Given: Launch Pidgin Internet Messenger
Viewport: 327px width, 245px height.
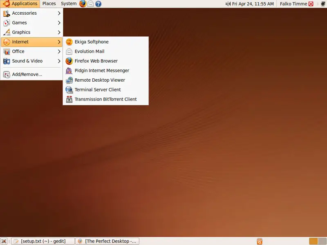Looking at the screenshot, I should click(x=106, y=71).
